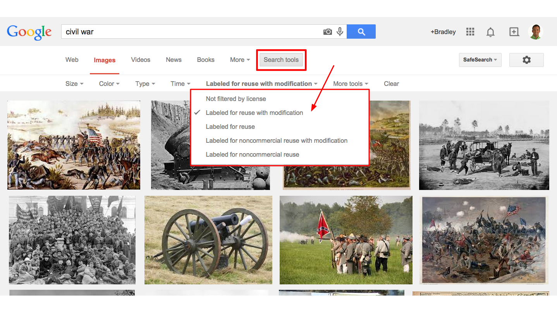
Task: Click the camera icon to search by image
Action: click(x=327, y=31)
